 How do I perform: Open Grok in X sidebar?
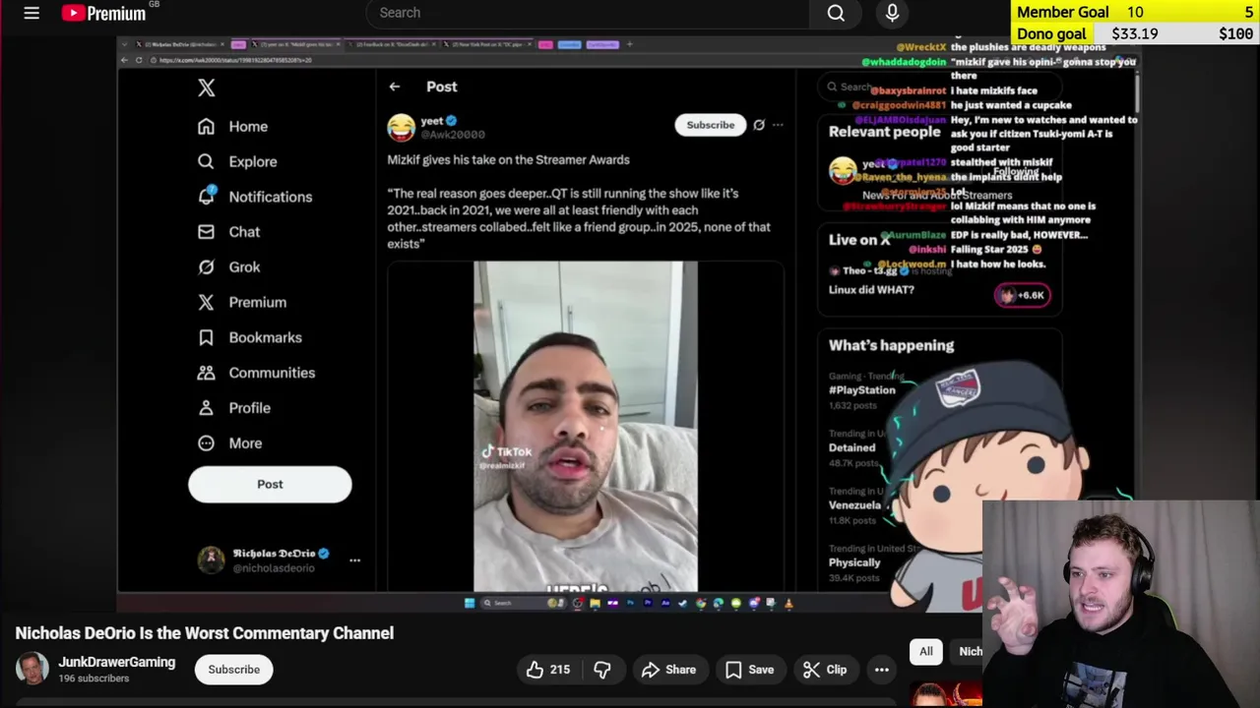click(229, 266)
